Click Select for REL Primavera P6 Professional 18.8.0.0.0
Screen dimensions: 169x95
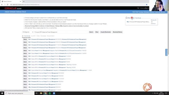(25, 87)
